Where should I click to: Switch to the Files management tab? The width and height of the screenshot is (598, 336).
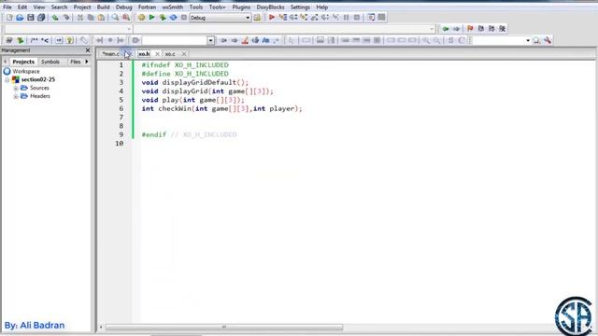pos(75,62)
